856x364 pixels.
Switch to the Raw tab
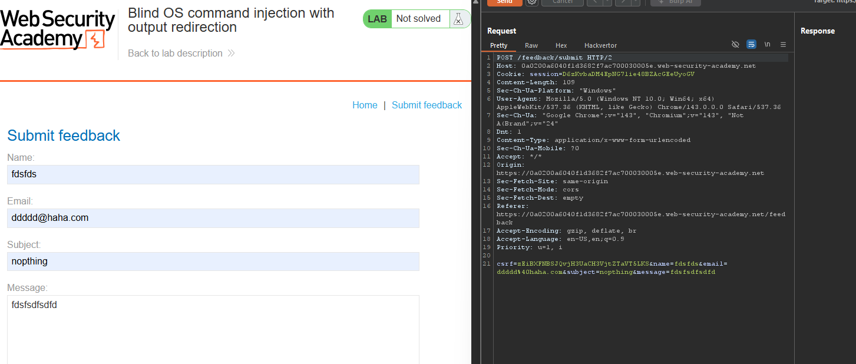(x=531, y=45)
